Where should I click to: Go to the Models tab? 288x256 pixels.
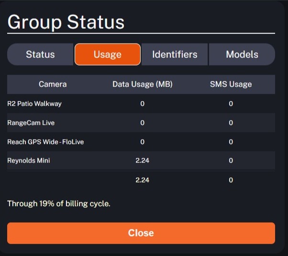242,54
